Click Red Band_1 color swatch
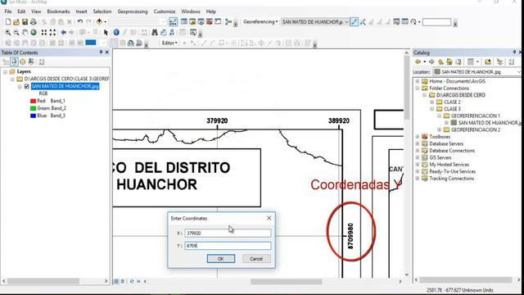 pyautogui.click(x=33, y=101)
